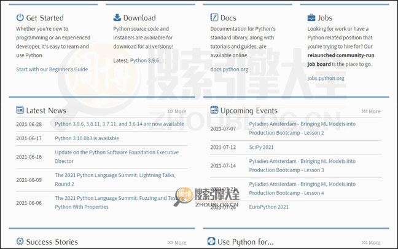Click More link in Latest News
The width and height of the screenshot is (398, 249).
[x=177, y=111]
